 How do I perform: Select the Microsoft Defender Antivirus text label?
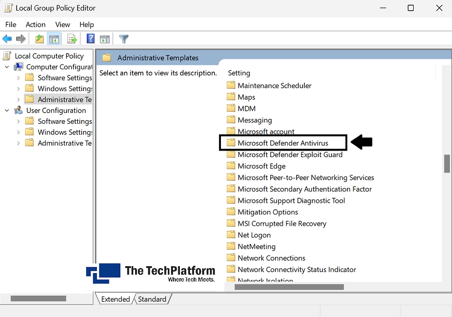coord(283,143)
